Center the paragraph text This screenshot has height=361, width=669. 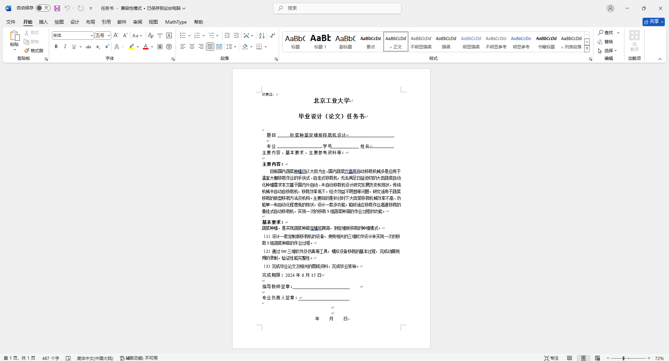(x=192, y=47)
